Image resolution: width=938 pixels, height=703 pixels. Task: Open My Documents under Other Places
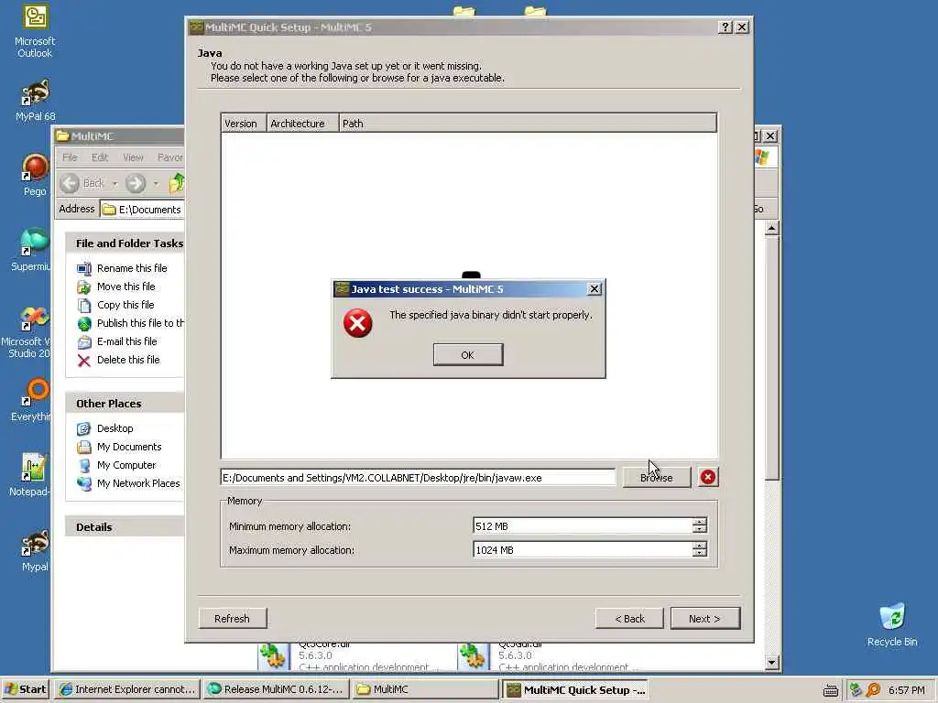pos(128,447)
